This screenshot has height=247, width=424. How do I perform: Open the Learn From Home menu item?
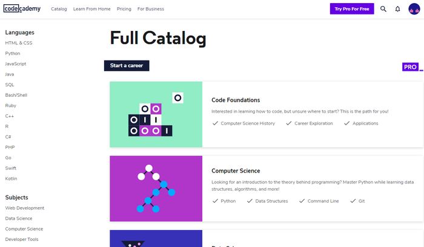click(91, 9)
